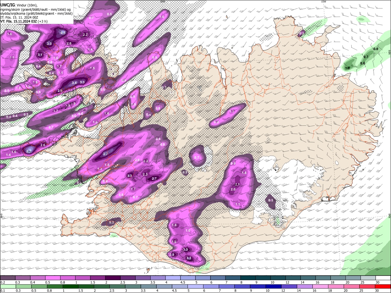Screen dimensions: 391x293
Task: Click the 'slydda/snjókoma' legend description line
Action: 36,13
